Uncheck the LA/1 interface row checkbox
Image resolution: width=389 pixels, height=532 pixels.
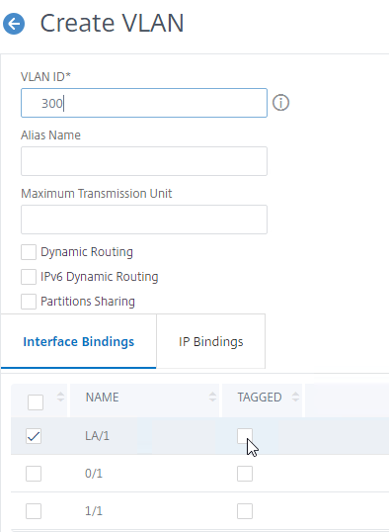point(34,436)
